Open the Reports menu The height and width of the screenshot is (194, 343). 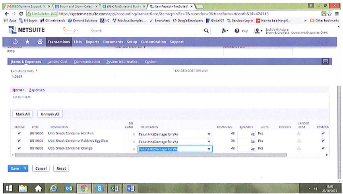click(x=92, y=42)
